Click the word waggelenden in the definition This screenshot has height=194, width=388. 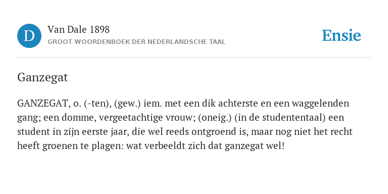pyautogui.click(x=320, y=104)
